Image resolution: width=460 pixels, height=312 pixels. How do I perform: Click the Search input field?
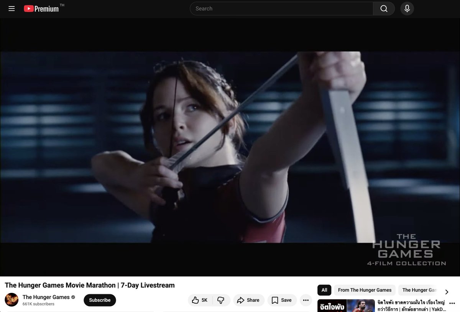click(x=281, y=8)
